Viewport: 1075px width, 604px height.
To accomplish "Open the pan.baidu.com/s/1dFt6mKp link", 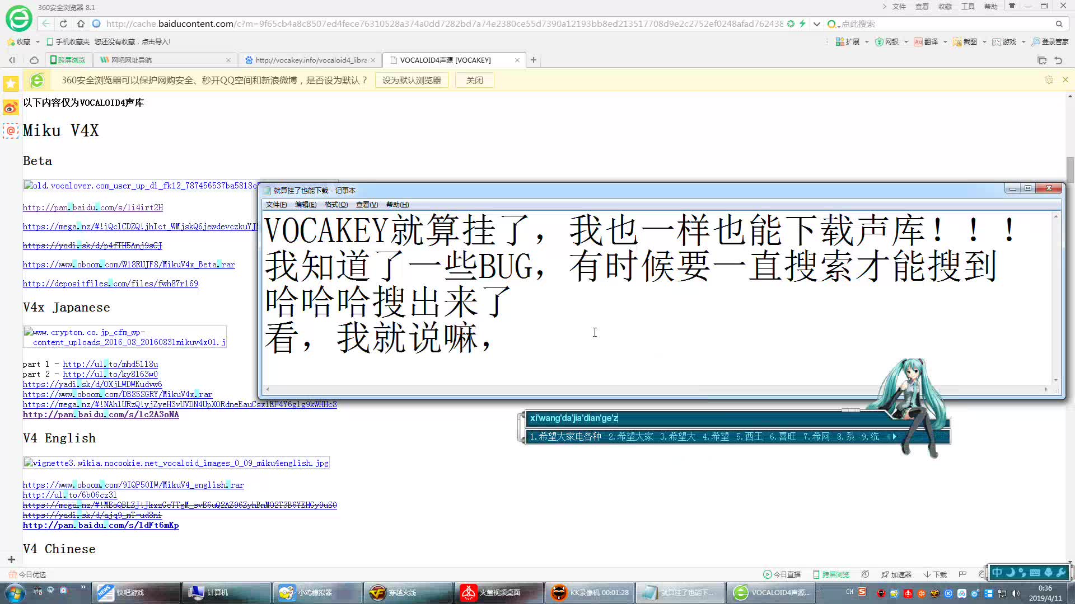I will (101, 525).
